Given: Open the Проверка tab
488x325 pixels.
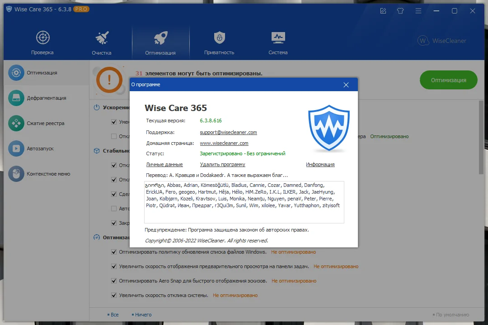Looking at the screenshot, I should click(x=42, y=43).
